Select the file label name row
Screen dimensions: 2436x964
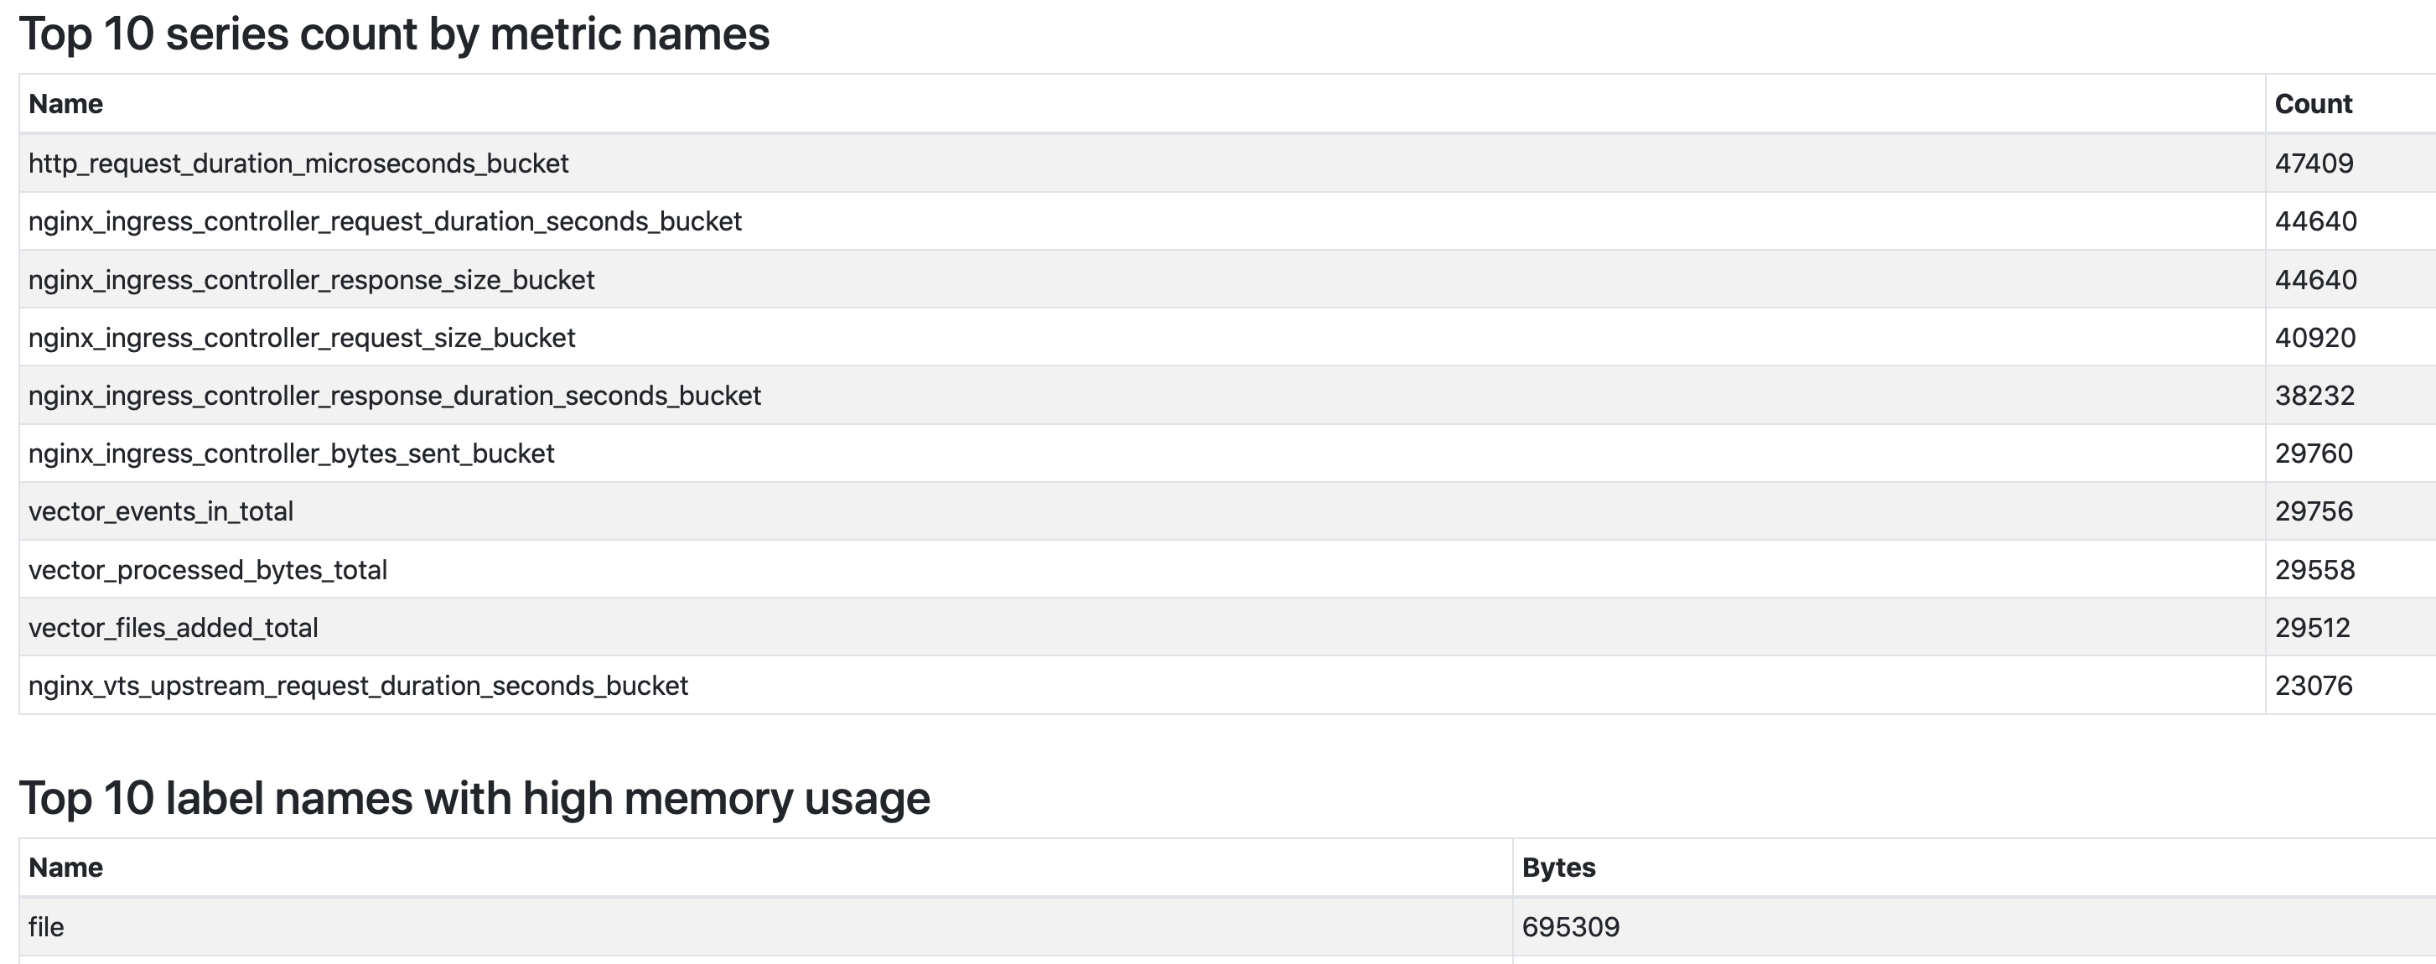point(1227,927)
